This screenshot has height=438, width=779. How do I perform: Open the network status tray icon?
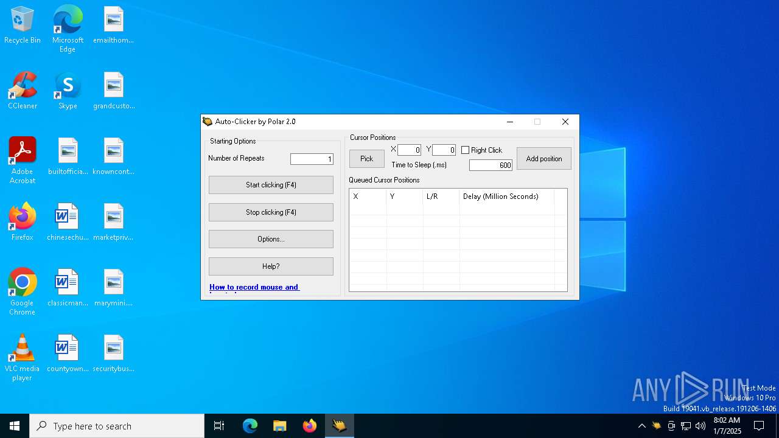[x=686, y=426]
